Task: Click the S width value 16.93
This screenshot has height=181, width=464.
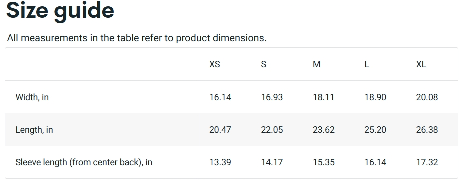Action: (272, 97)
